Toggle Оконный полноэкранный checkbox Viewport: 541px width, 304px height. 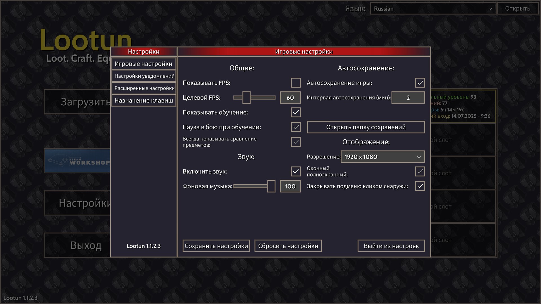pyautogui.click(x=420, y=171)
